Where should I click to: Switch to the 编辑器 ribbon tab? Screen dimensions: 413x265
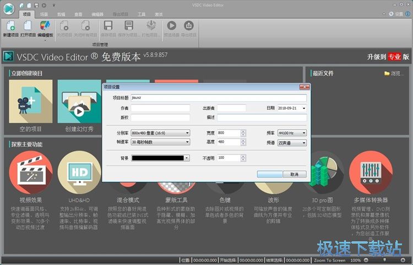point(97,14)
